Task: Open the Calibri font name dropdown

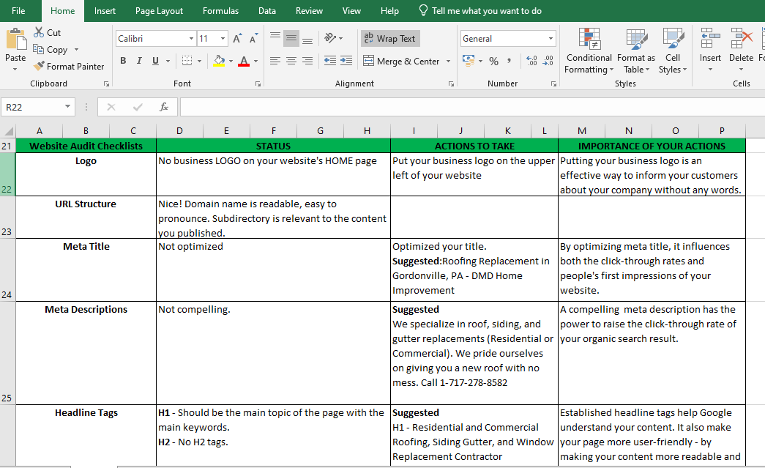Action: 191,39
